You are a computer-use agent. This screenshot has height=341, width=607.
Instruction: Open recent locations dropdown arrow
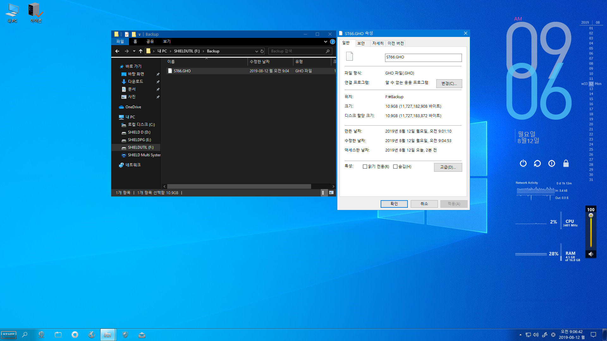click(134, 51)
